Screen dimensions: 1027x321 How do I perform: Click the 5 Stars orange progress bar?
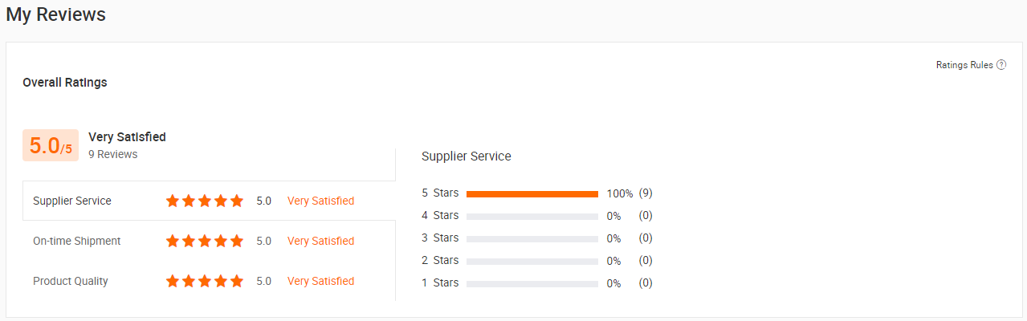[x=532, y=193]
